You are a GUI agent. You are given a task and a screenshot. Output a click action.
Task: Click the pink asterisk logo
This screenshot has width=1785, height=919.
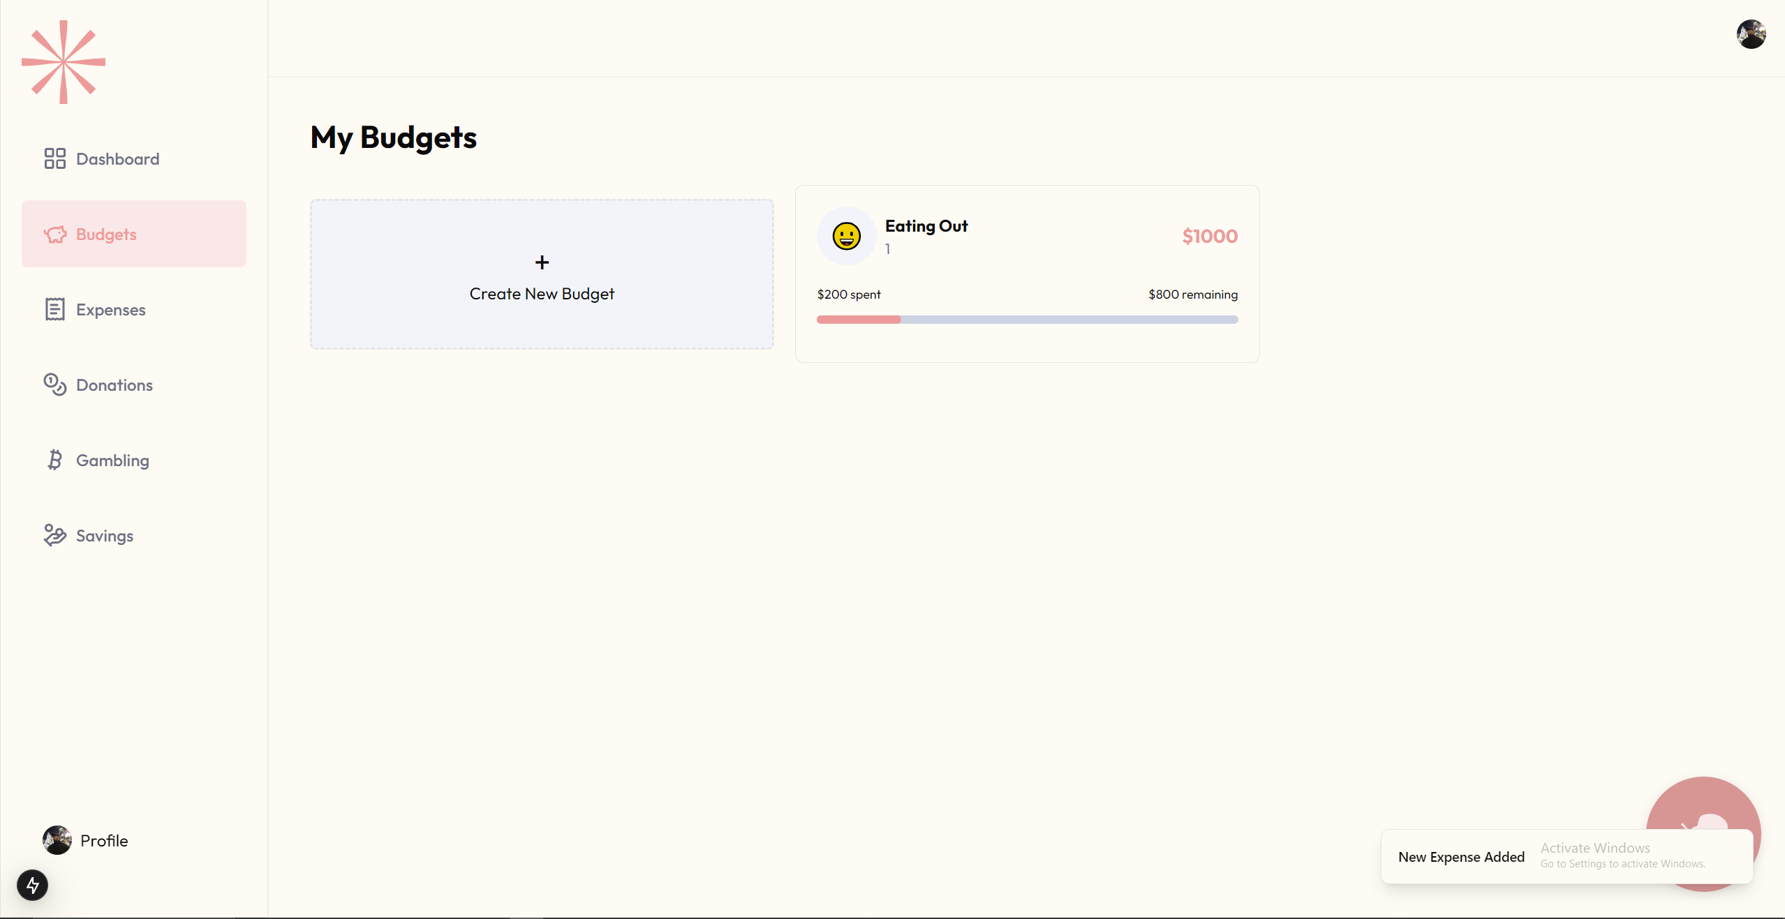coord(64,62)
